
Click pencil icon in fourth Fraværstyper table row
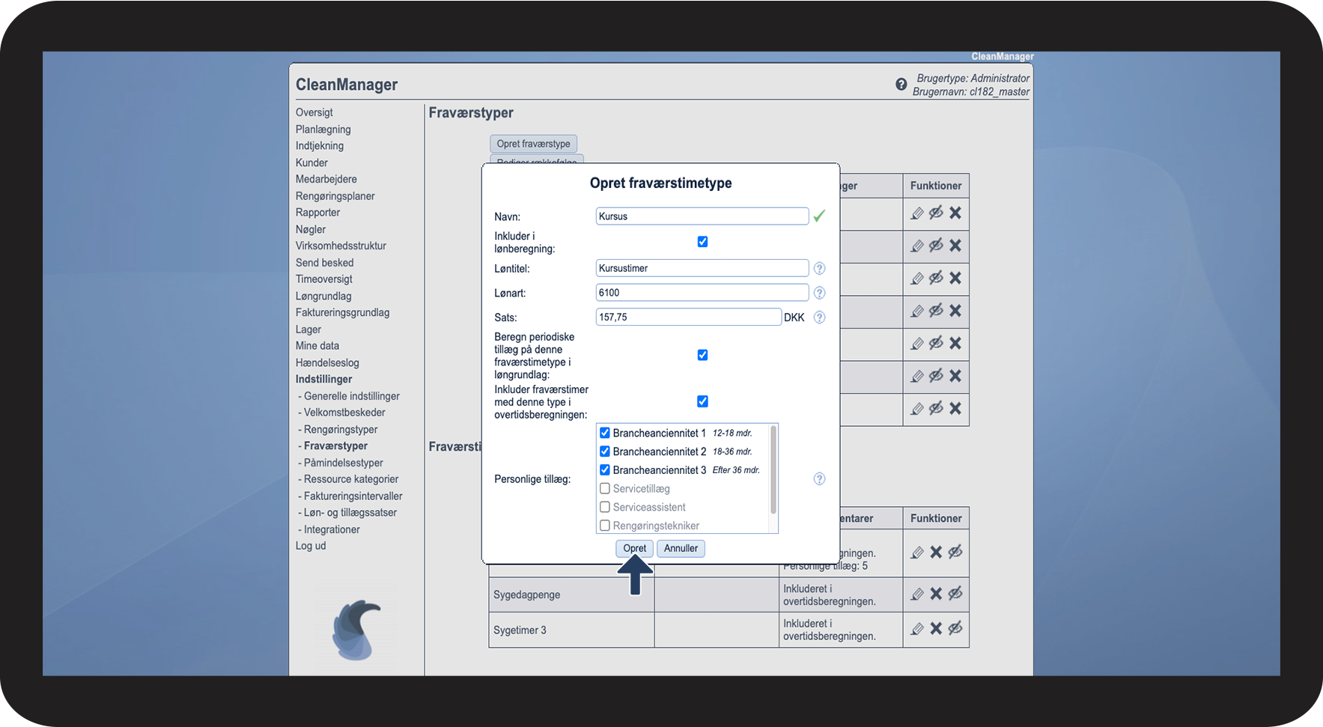(917, 311)
